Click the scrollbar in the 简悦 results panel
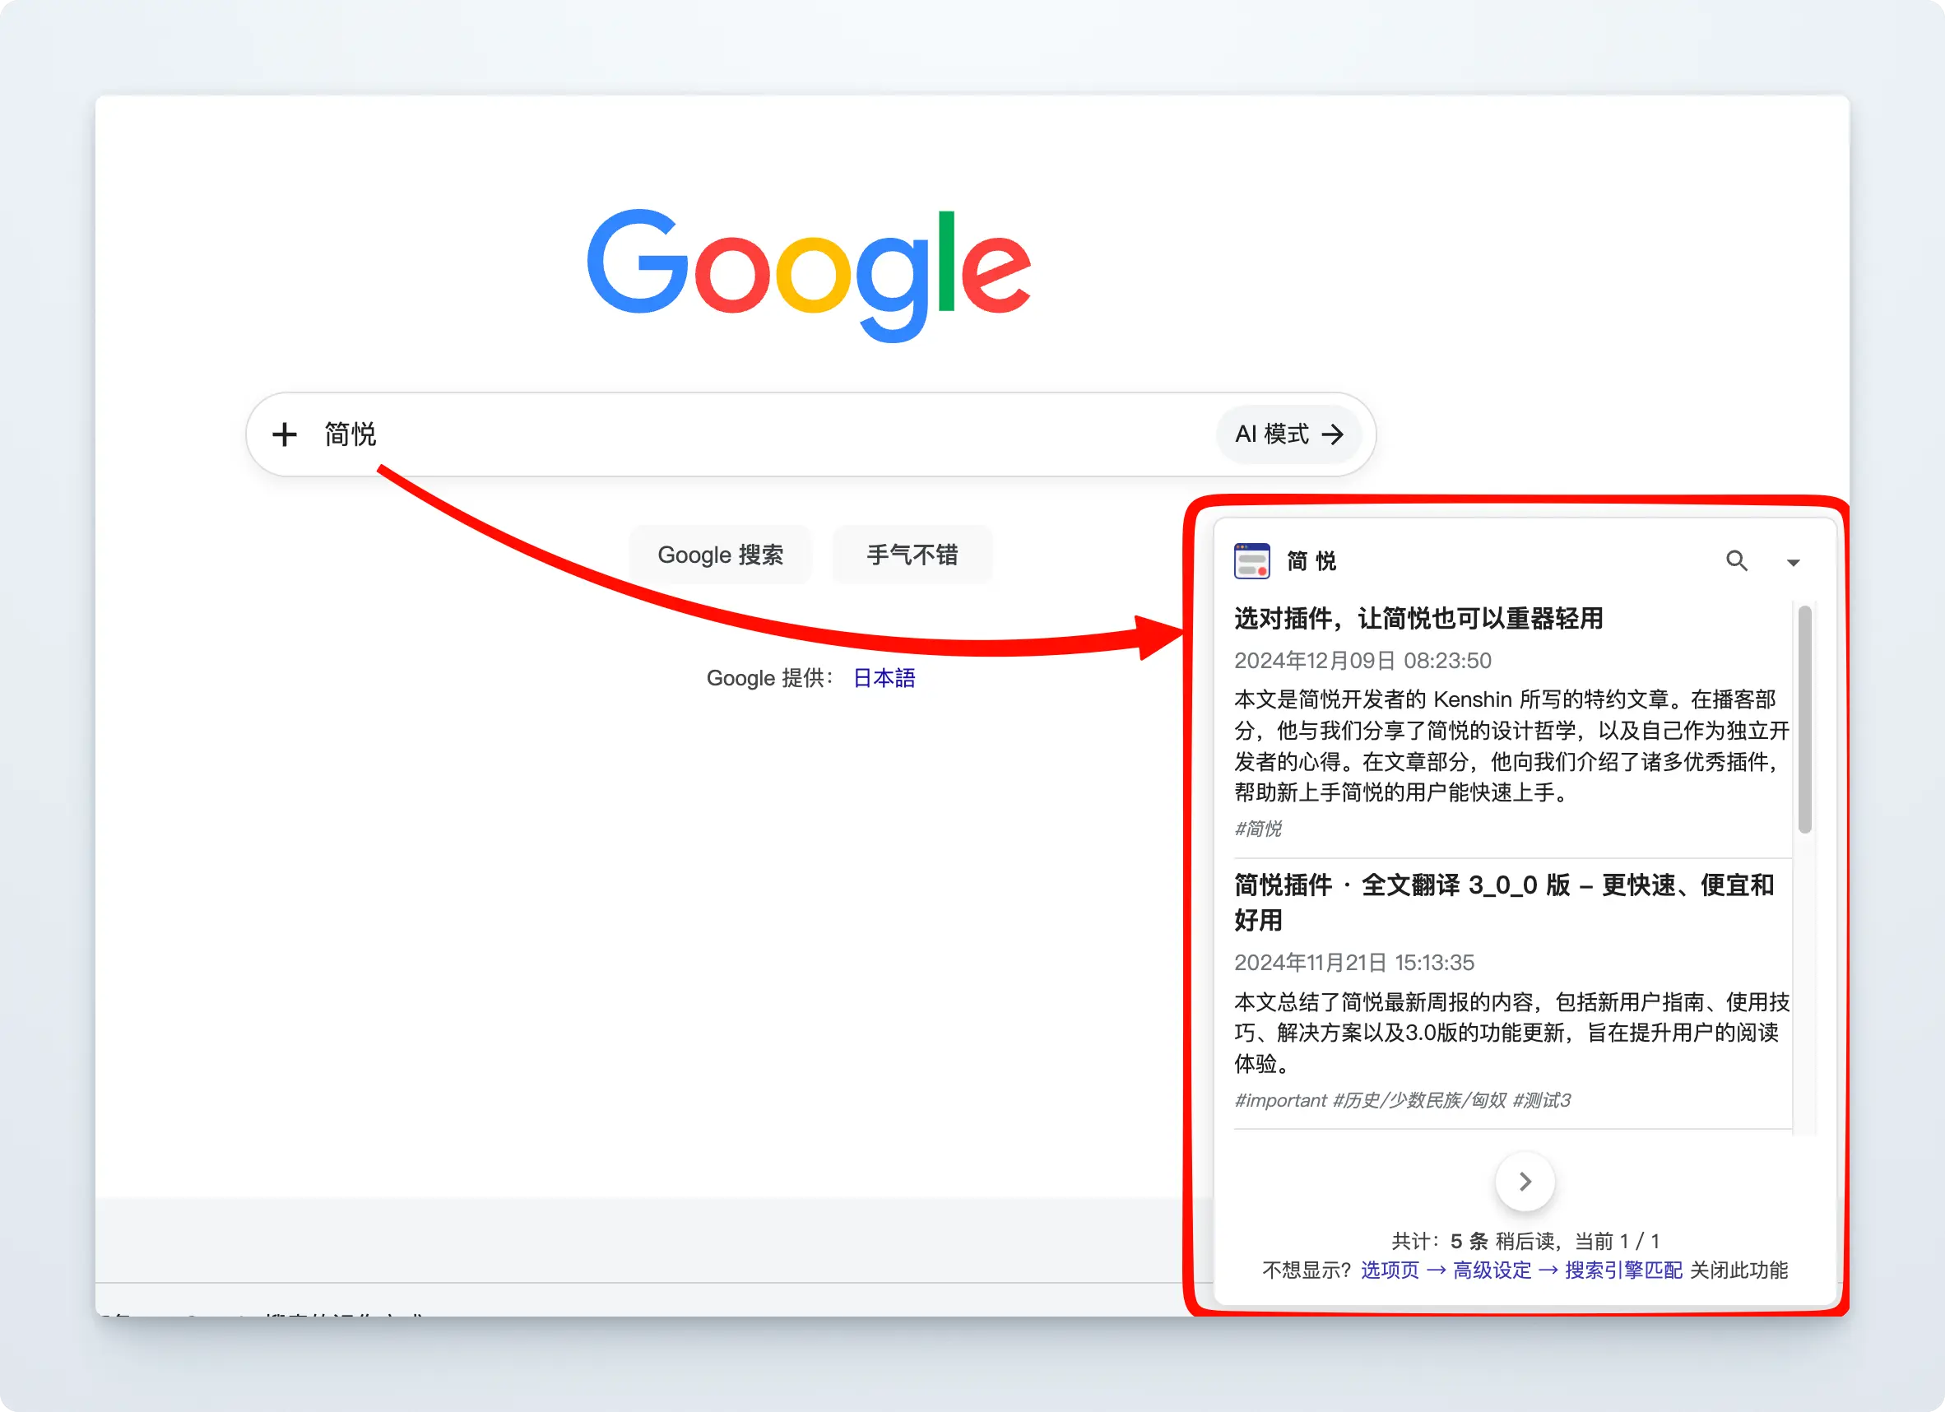 (1805, 719)
